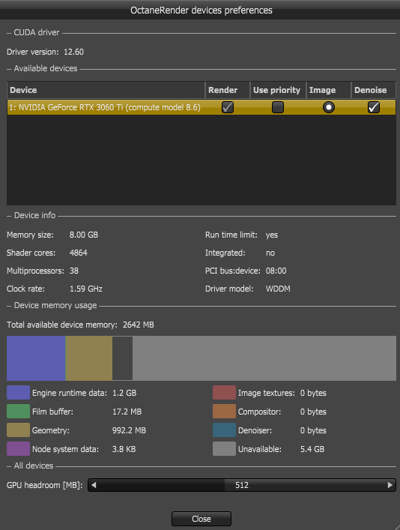Image resolution: width=400 pixels, height=530 pixels.
Task: Click the Close button
Action: click(x=201, y=519)
